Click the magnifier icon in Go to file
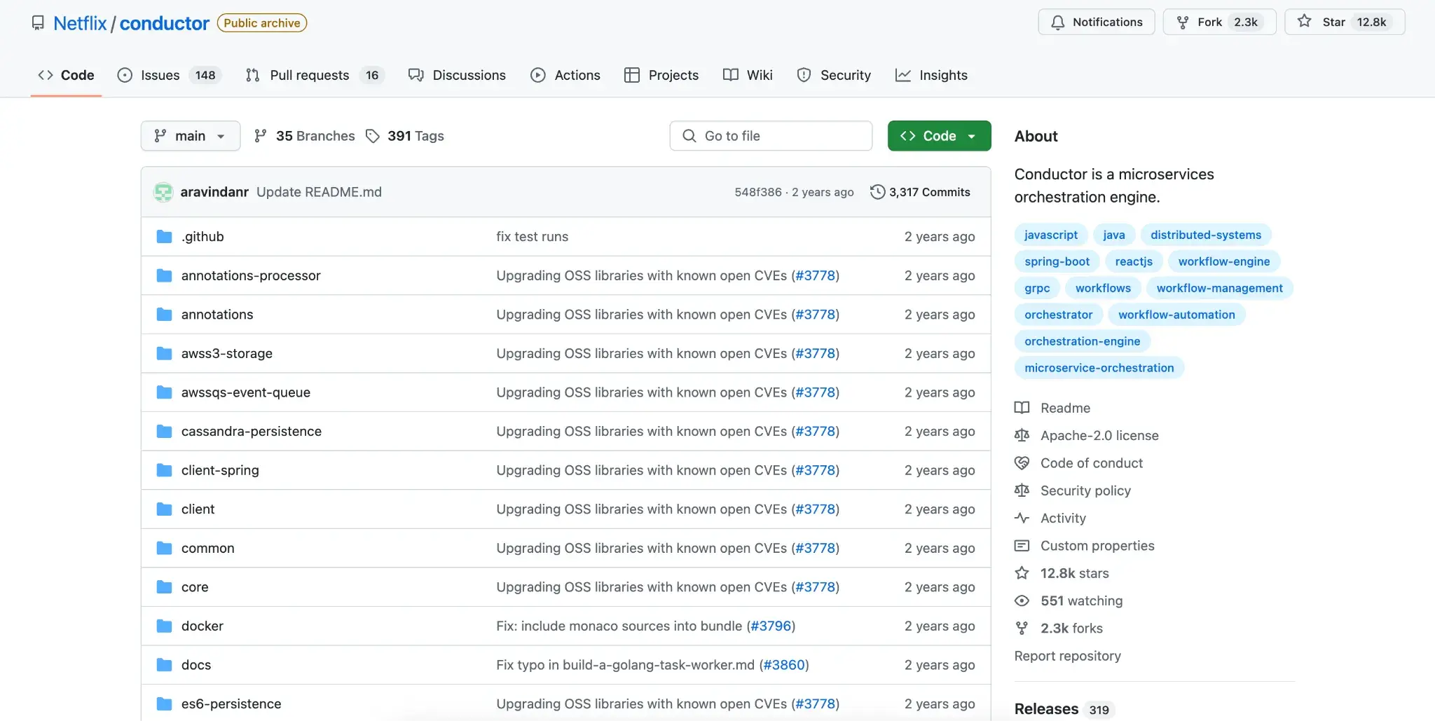The height and width of the screenshot is (721, 1435). point(689,136)
